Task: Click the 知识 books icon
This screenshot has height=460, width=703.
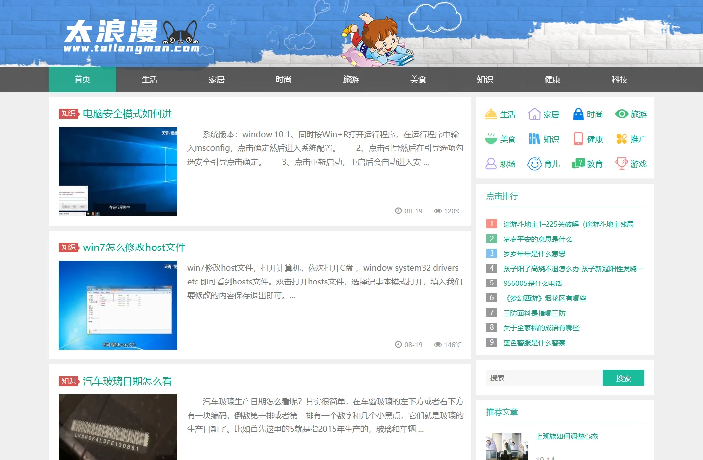Action: tap(534, 139)
